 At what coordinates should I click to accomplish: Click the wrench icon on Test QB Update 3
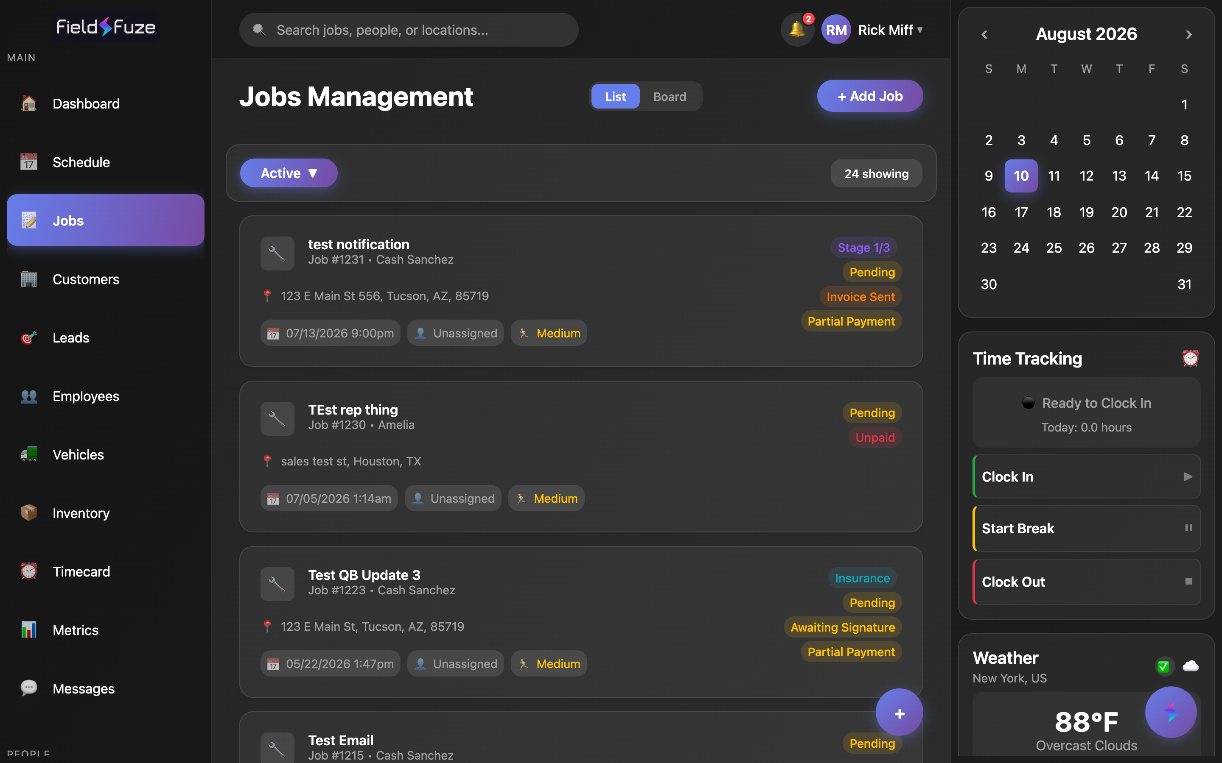[x=277, y=584]
